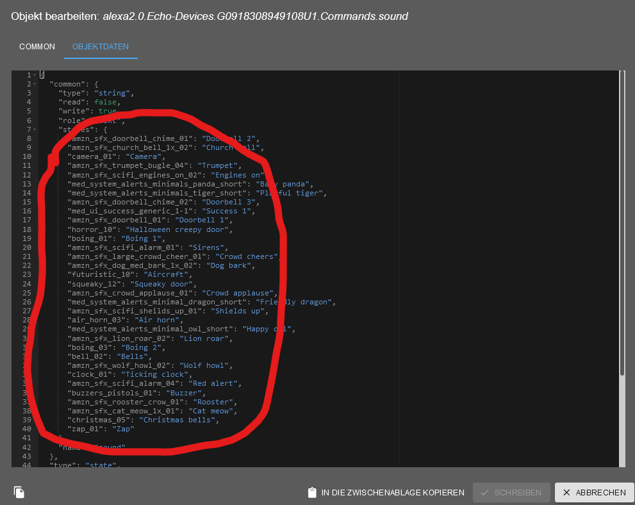Click the "Wolf howl" value

(204, 366)
